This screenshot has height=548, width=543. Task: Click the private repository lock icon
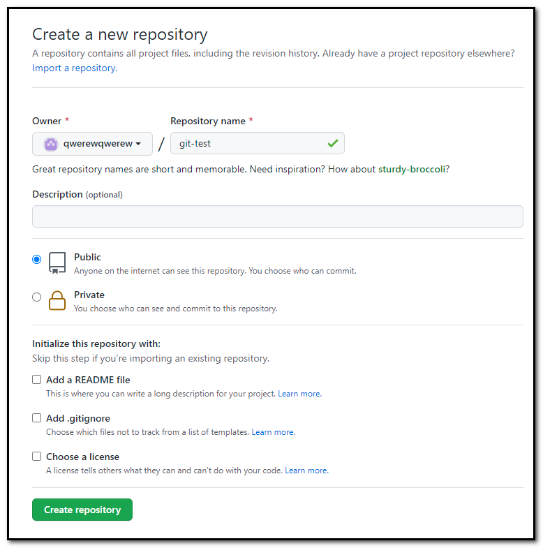(x=57, y=300)
